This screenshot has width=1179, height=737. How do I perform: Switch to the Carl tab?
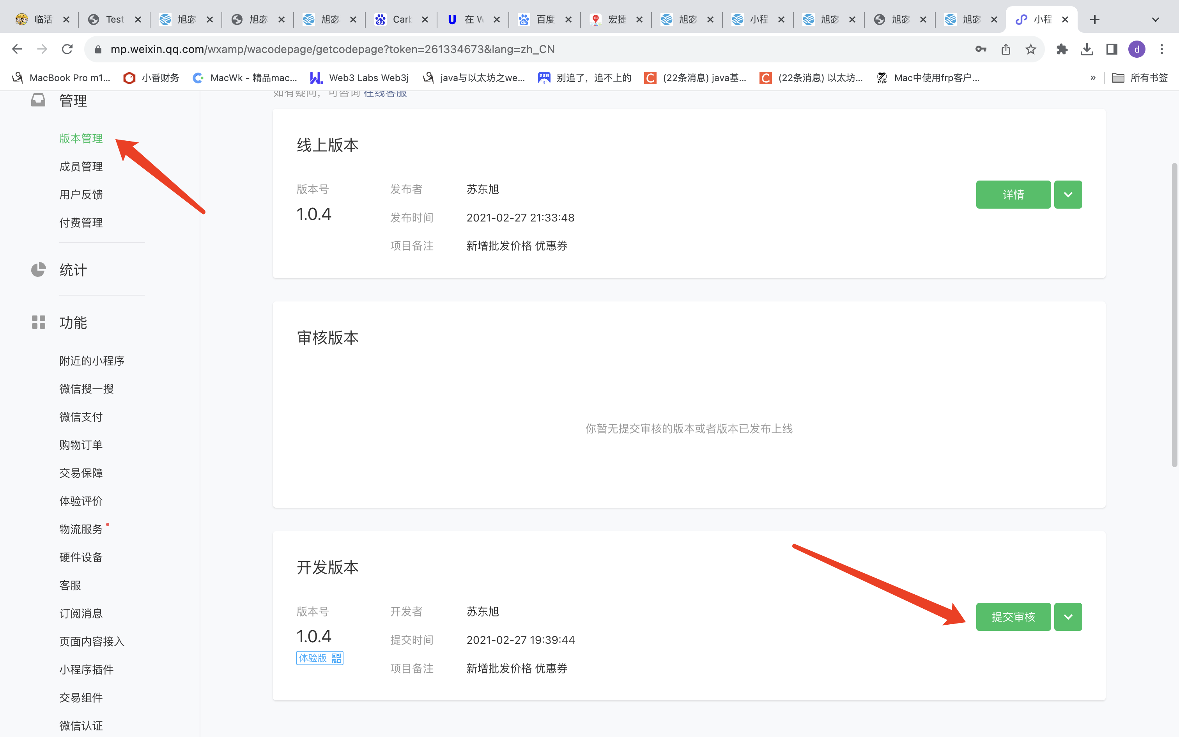pyautogui.click(x=402, y=19)
